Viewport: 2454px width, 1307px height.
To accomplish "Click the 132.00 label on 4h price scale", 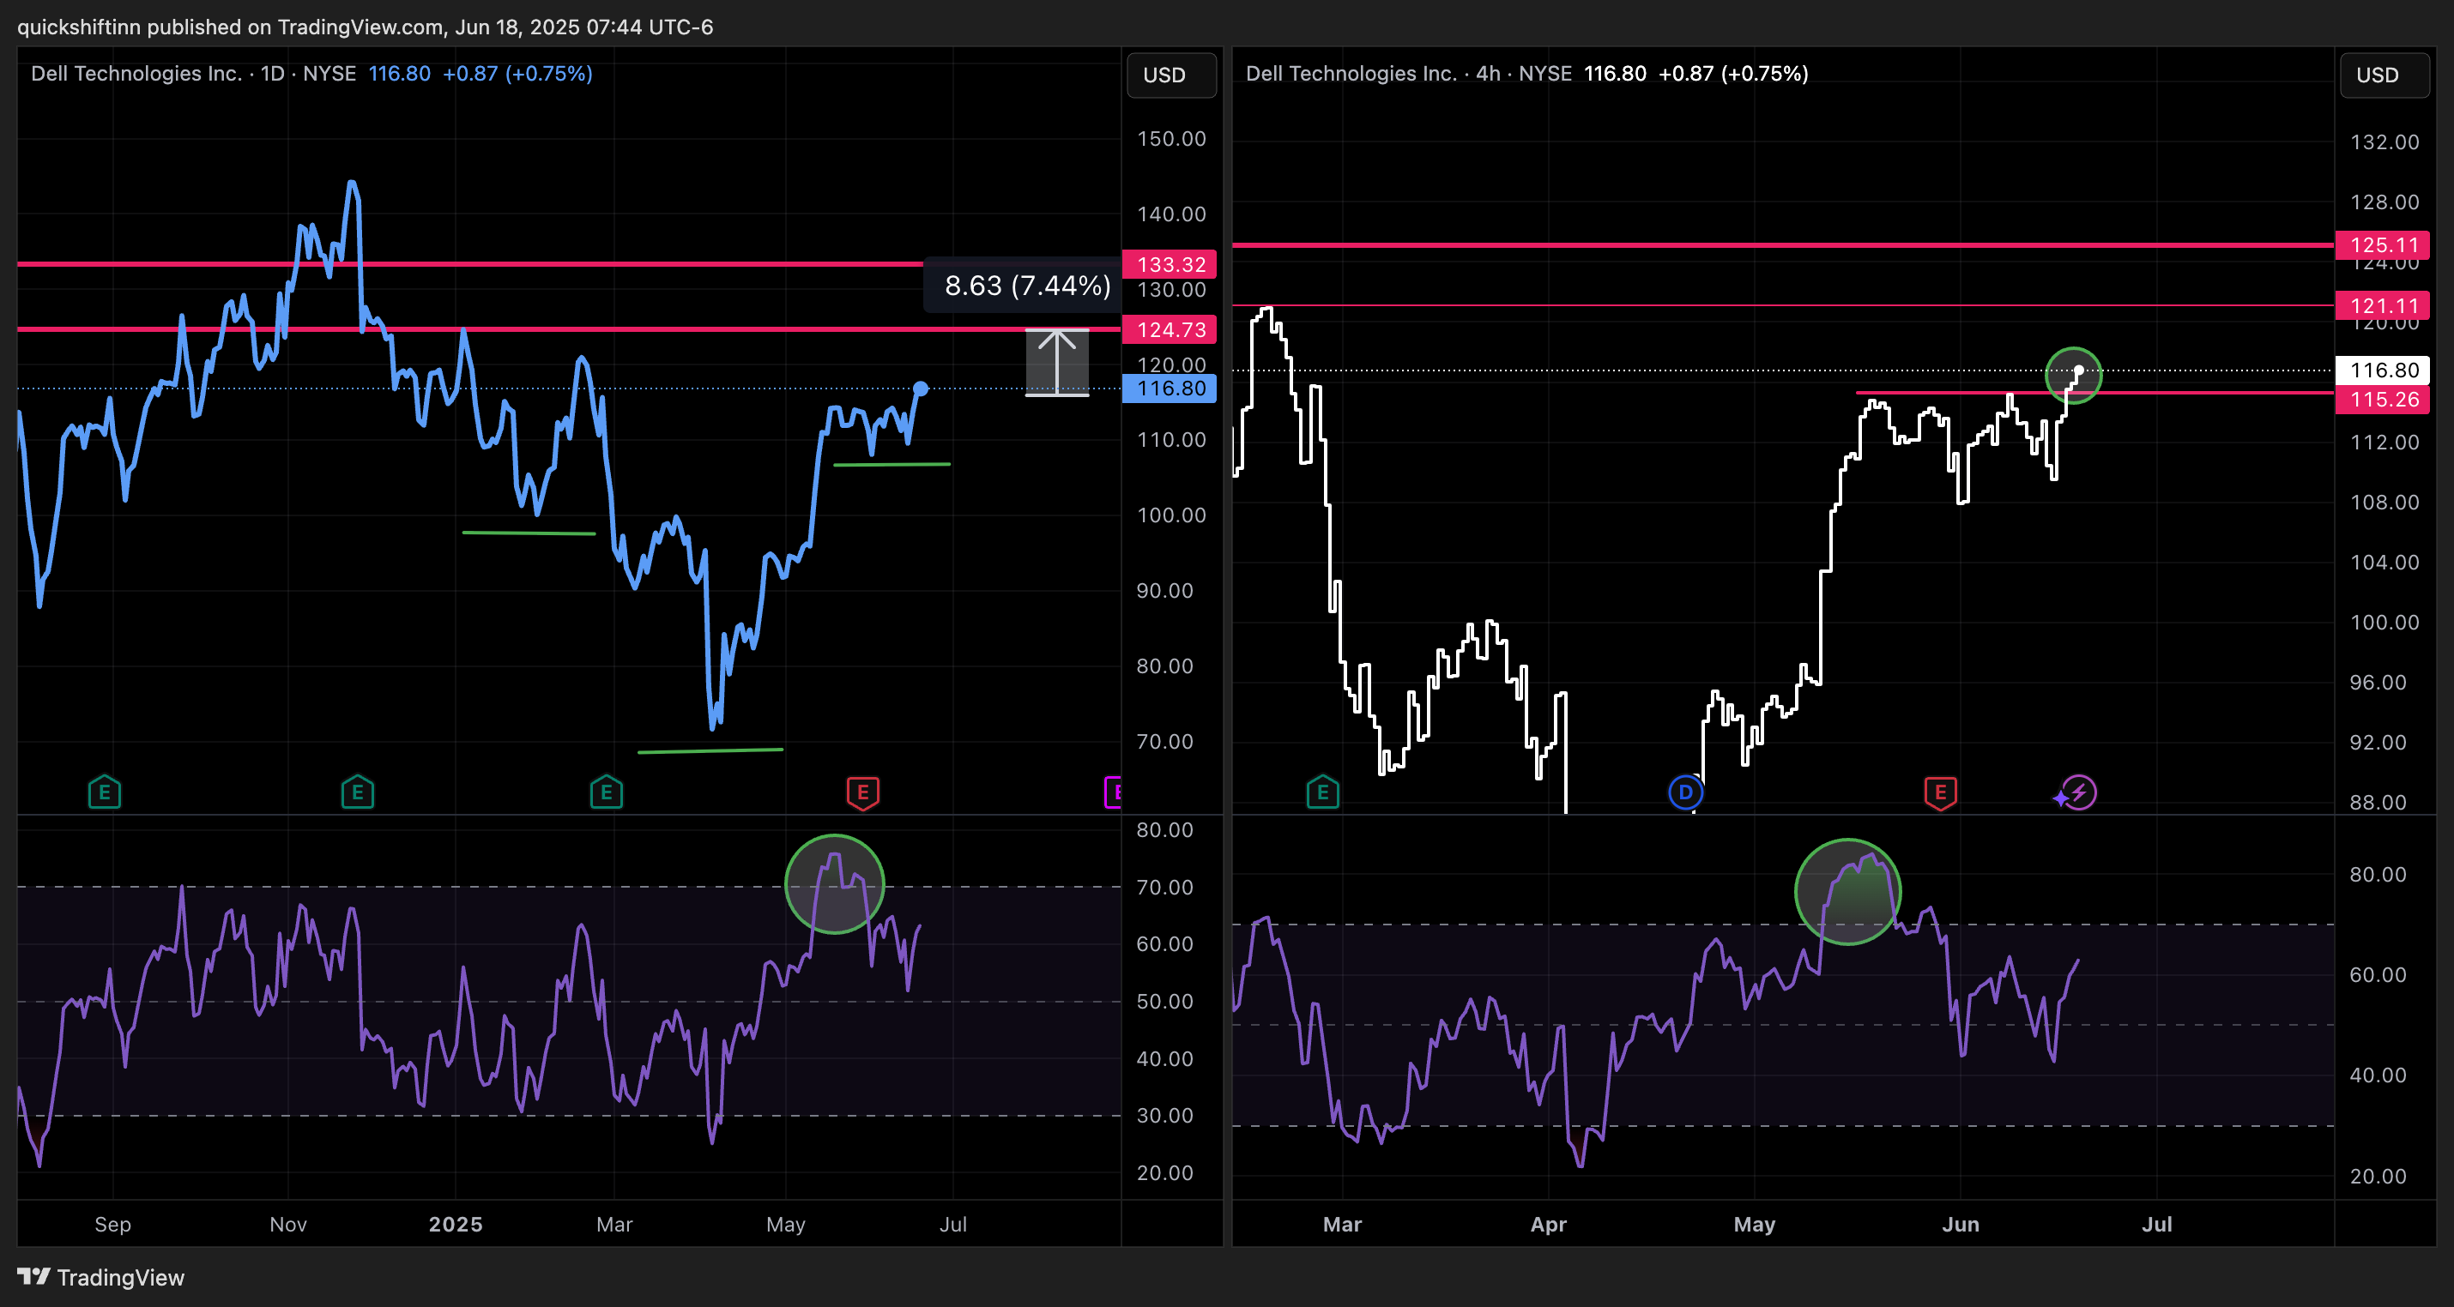I will (2384, 142).
